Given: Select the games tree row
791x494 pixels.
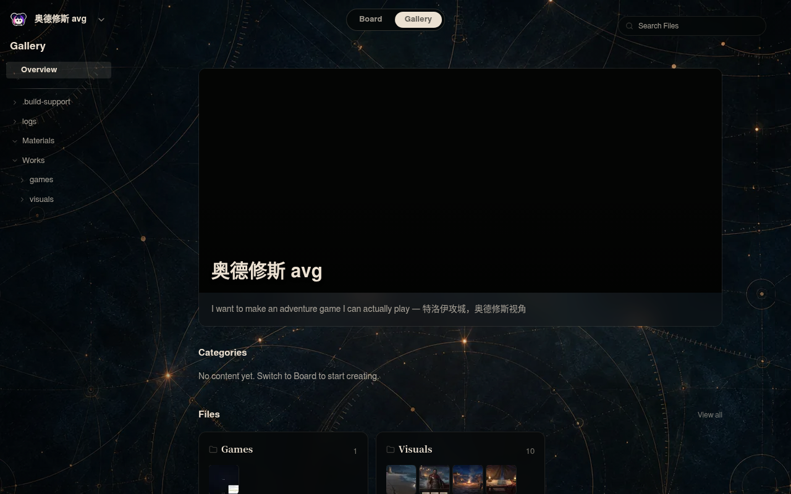Looking at the screenshot, I should click(x=59, y=180).
